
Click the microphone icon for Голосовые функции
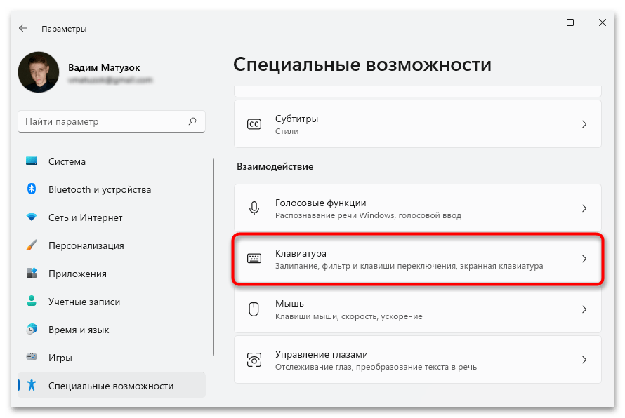click(x=254, y=208)
